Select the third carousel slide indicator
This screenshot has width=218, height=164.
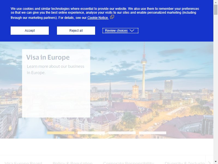[122, 133]
